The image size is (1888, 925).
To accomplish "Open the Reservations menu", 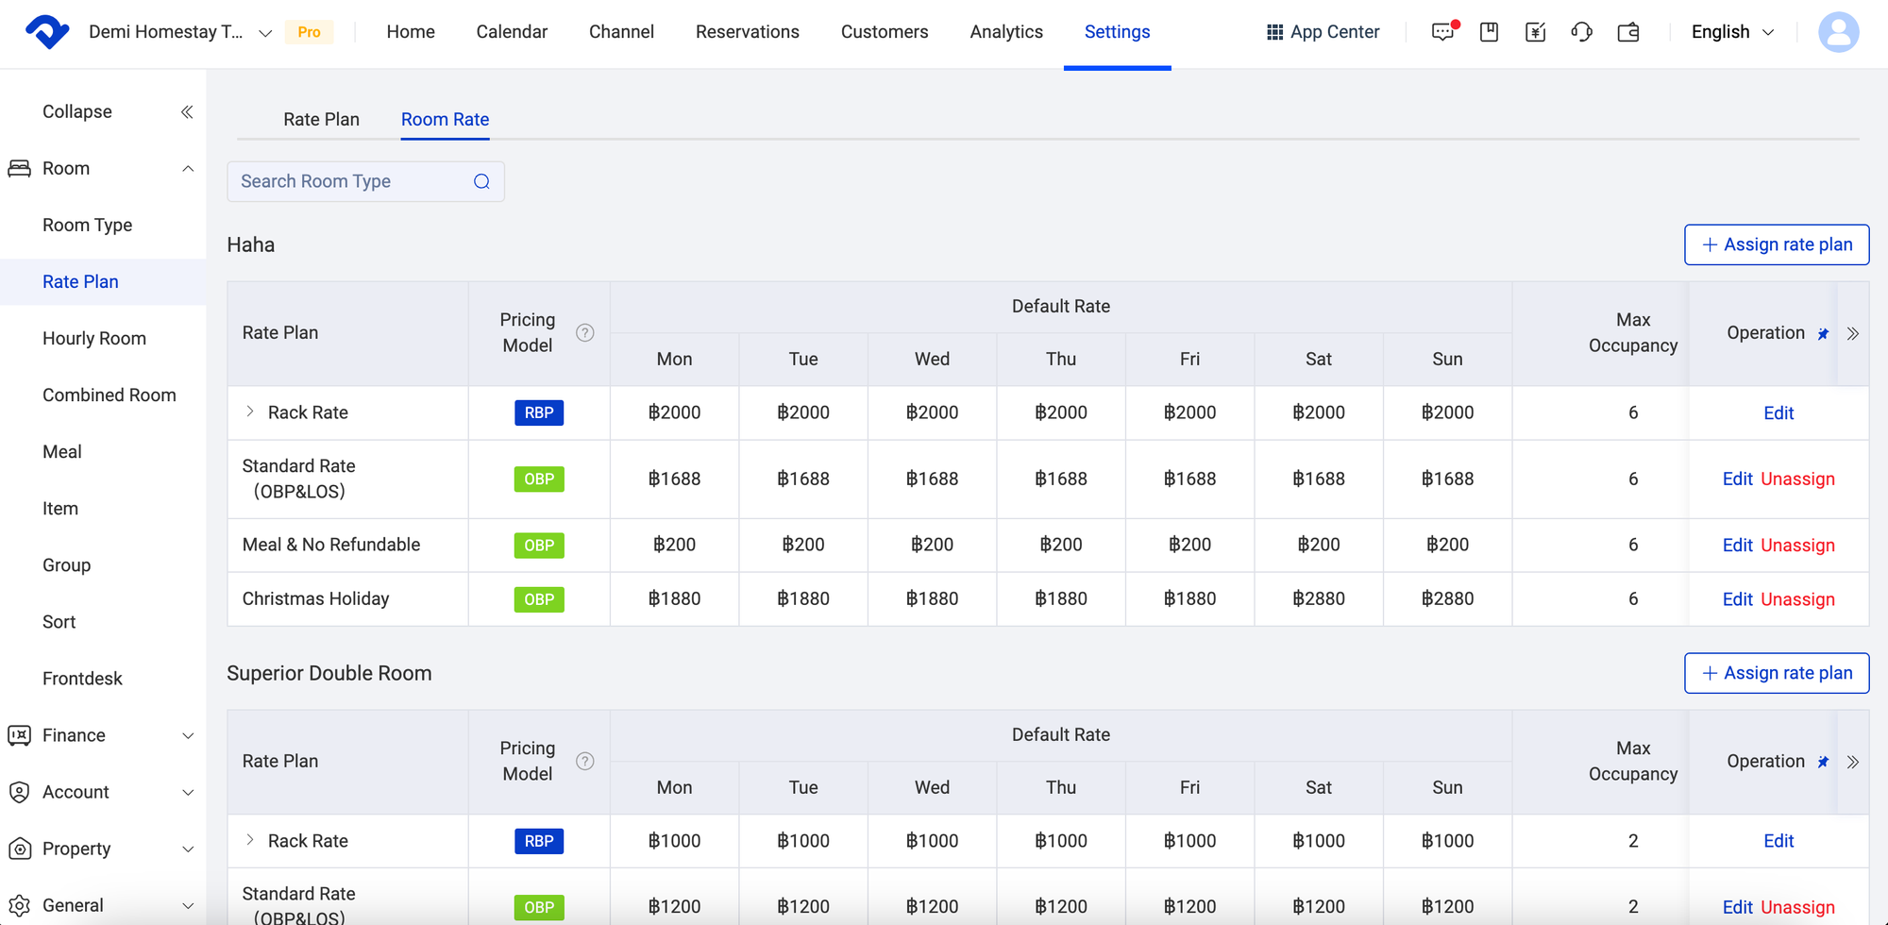I will (x=747, y=31).
